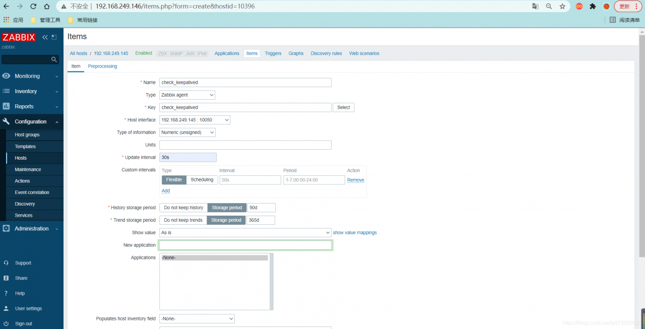The height and width of the screenshot is (329, 645).
Task: Open Help question mark item
Action: (x=6, y=293)
